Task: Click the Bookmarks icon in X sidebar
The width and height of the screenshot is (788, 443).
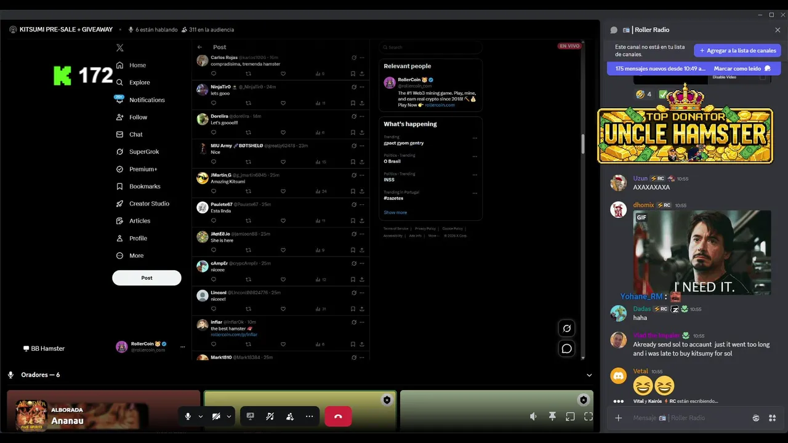Action: [x=120, y=186]
